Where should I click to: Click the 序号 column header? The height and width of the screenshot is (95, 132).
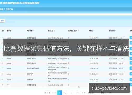(3, 31)
